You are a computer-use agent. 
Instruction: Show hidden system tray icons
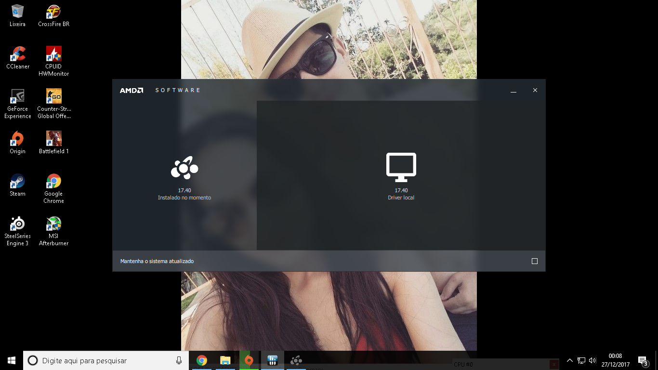[x=570, y=360]
